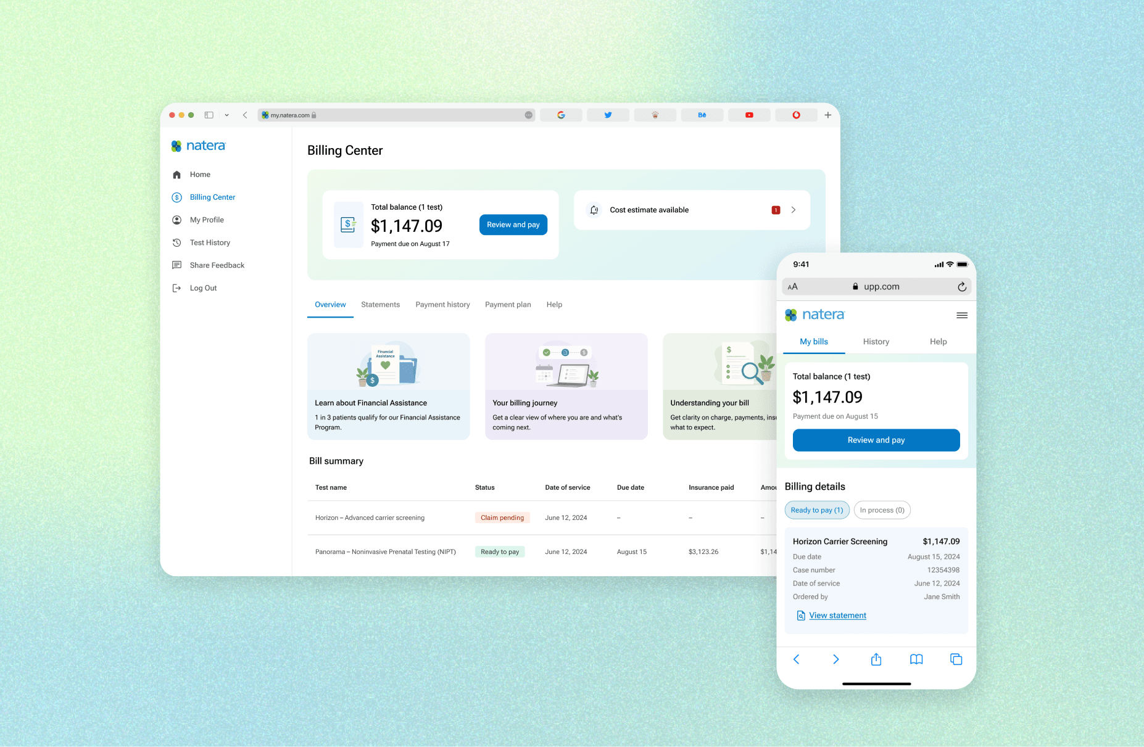Open Learn about Financial Assistance card
1144x747 pixels.
389,387
